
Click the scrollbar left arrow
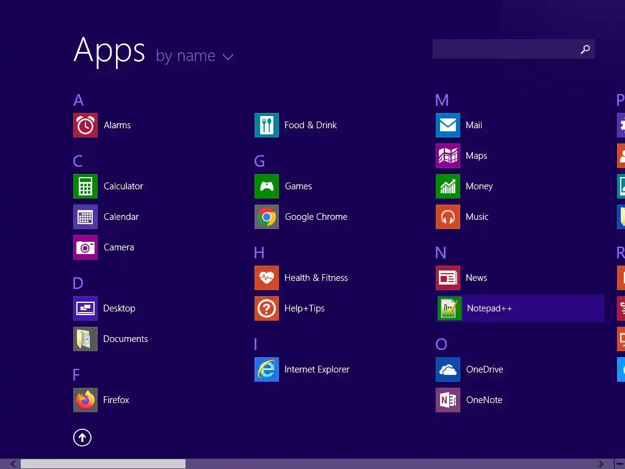tap(13, 464)
